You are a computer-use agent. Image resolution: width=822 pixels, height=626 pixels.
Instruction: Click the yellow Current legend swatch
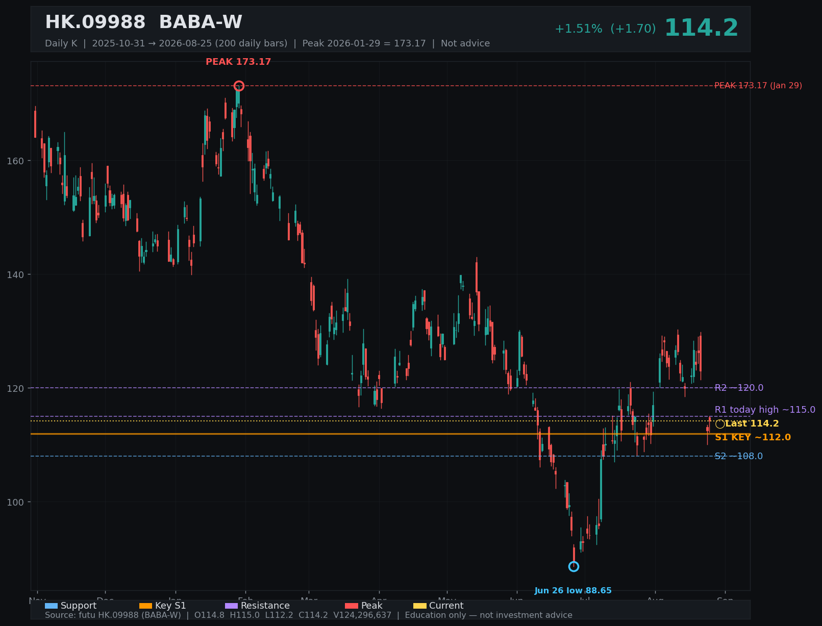click(419, 606)
